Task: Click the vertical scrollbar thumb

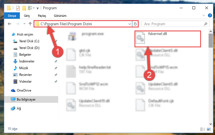Action: (211, 41)
